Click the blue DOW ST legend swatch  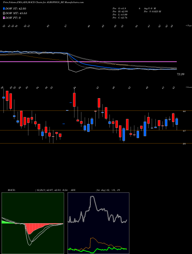click(4, 8)
